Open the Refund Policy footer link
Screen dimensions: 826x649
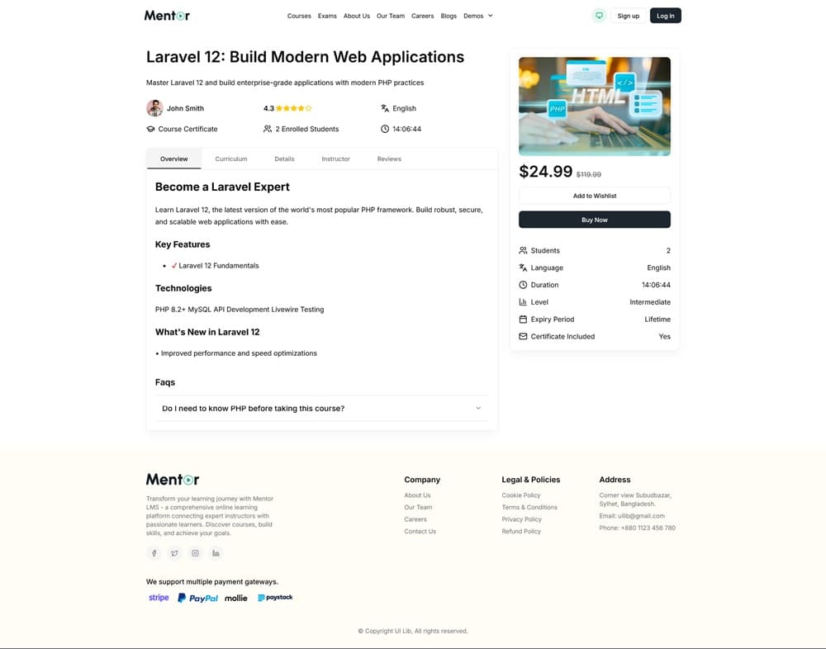pos(521,531)
